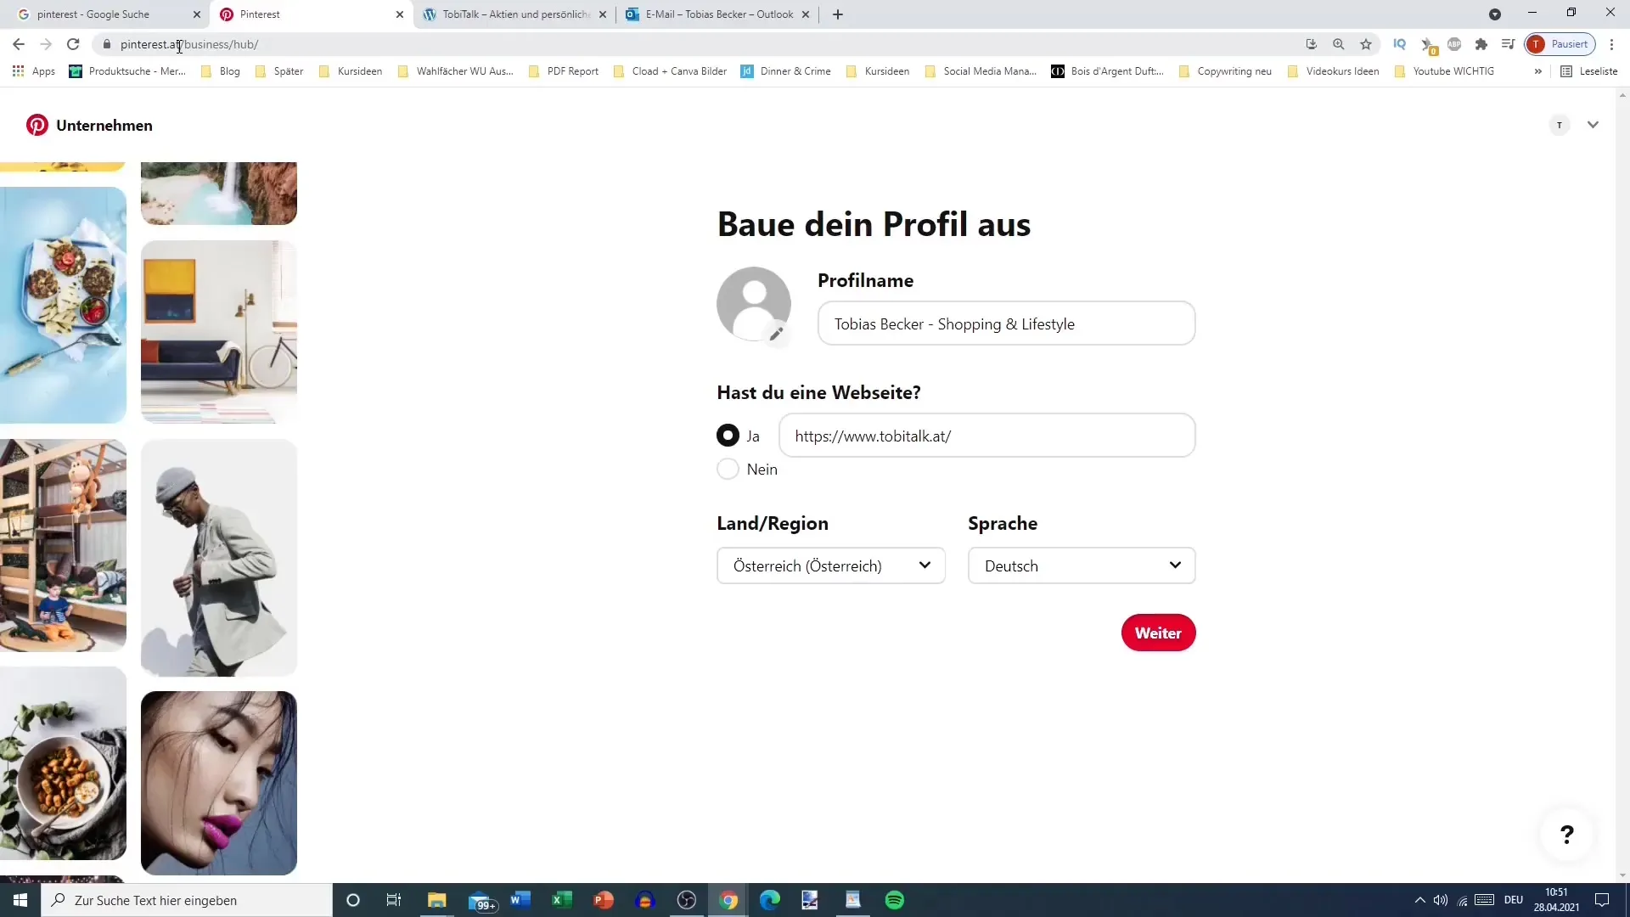
Task: Switch to the E-Mail Outlook tab
Action: [719, 14]
